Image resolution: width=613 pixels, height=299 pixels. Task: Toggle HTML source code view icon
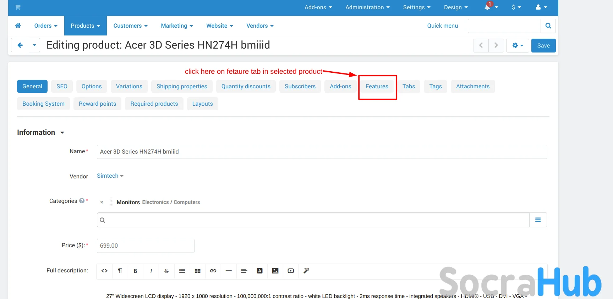[x=104, y=271]
